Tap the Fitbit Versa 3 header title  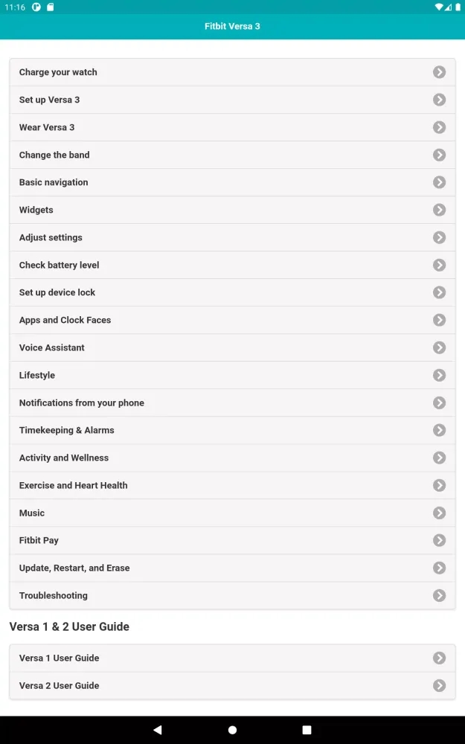pyautogui.click(x=232, y=26)
